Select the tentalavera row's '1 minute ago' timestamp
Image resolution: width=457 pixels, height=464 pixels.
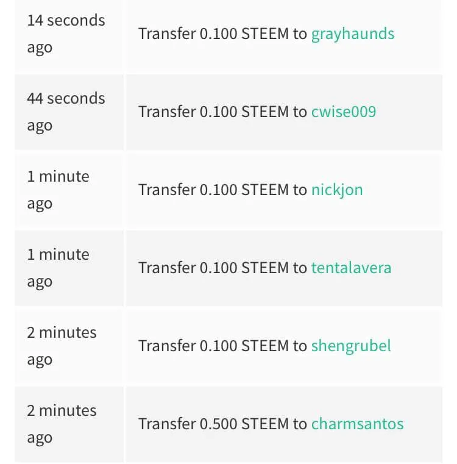point(58,268)
